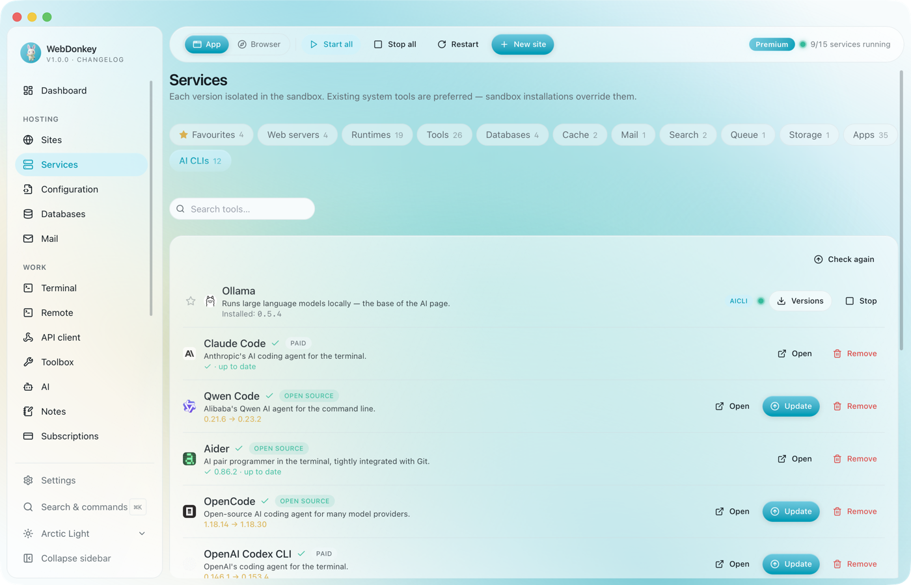Update OpenCode
Image resolution: width=911 pixels, height=585 pixels.
791,512
